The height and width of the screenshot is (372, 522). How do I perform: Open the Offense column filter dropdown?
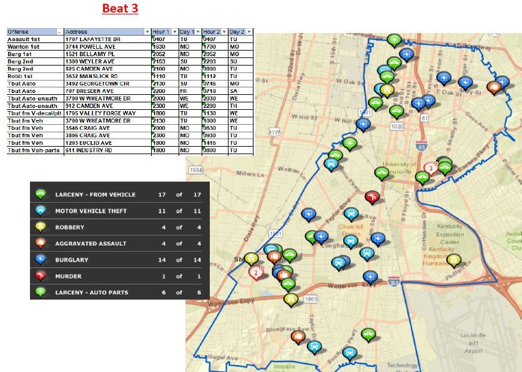pyautogui.click(x=60, y=32)
